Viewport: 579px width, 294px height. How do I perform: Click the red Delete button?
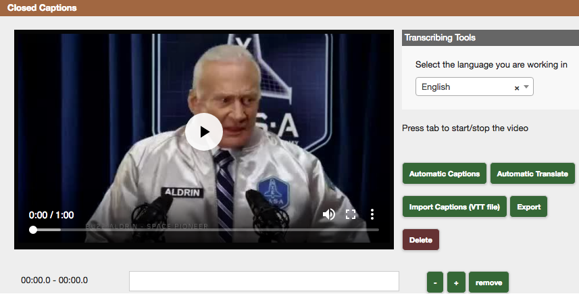coord(421,240)
